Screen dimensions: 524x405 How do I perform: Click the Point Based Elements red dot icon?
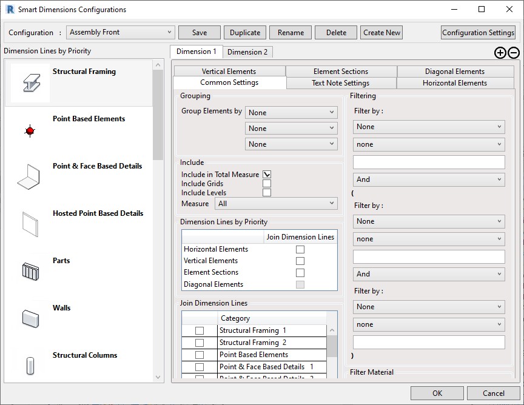30,130
